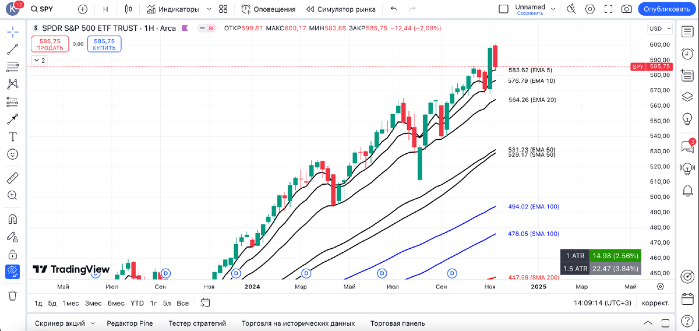
Task: Click the Опубликовать button
Action: 667,9
